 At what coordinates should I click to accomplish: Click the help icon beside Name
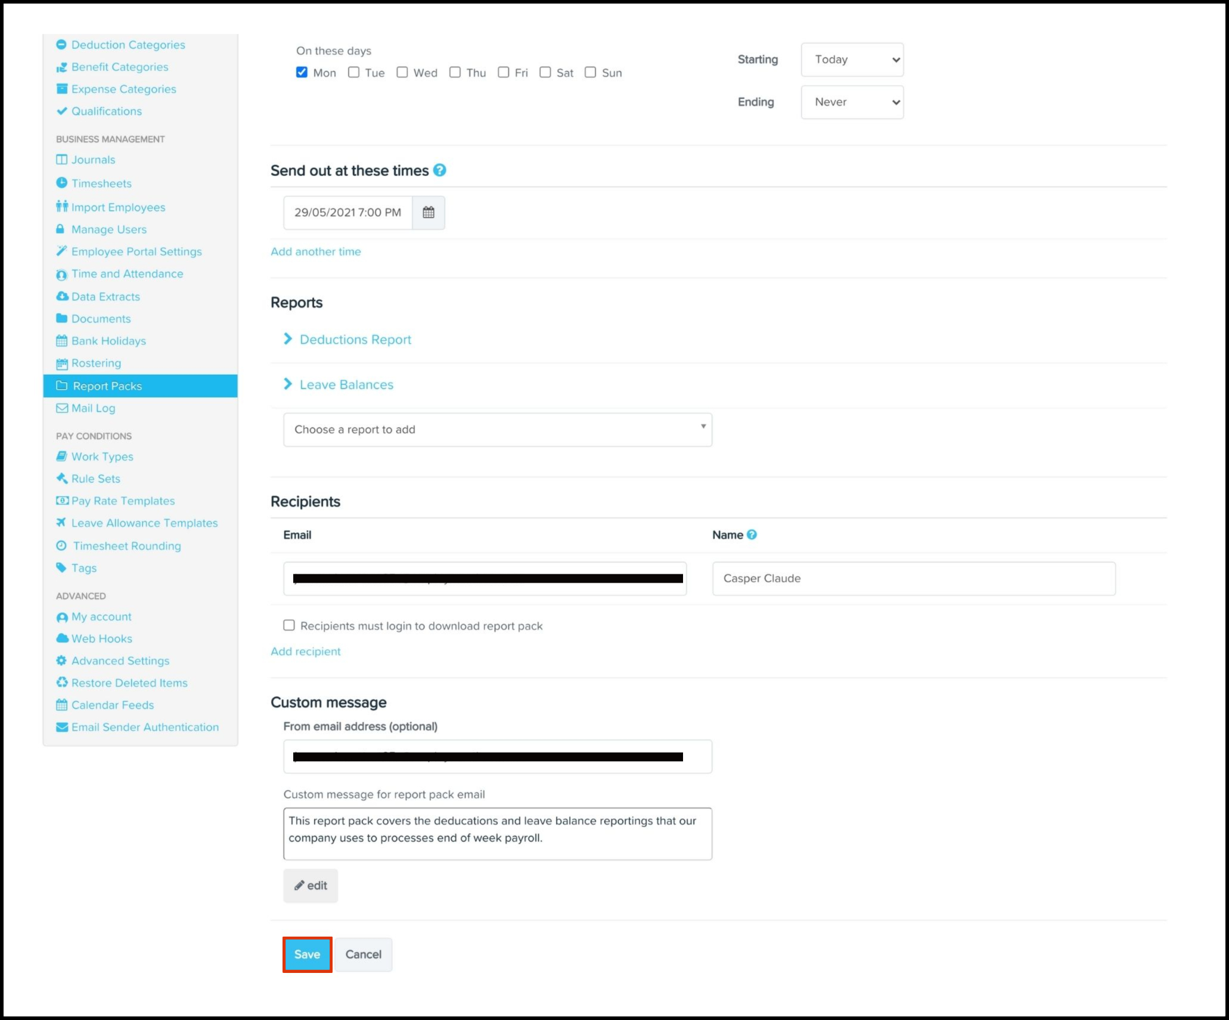click(x=752, y=534)
